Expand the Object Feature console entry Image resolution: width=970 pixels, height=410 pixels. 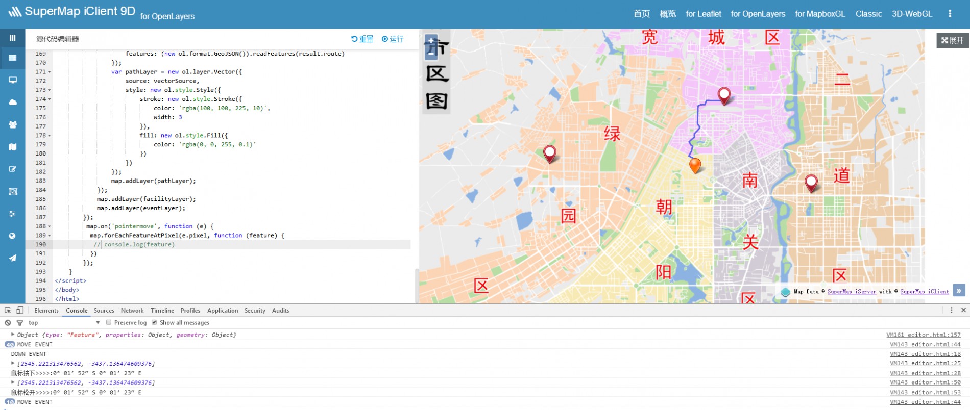(x=13, y=335)
